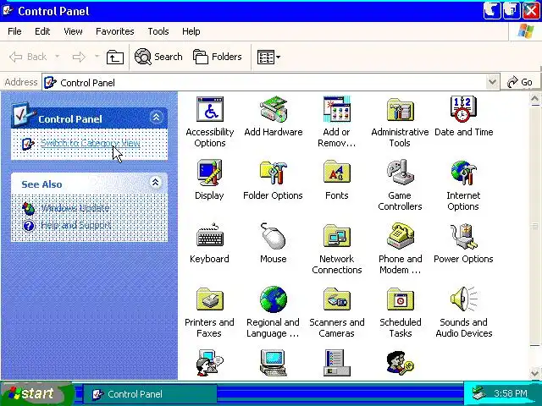The height and width of the screenshot is (406, 542).
Task: Open the Search toolbar button
Action: click(x=158, y=57)
